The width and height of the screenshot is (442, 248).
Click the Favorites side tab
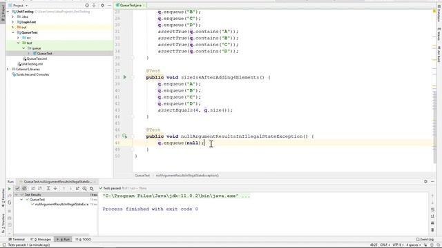pyautogui.click(x=3, y=198)
